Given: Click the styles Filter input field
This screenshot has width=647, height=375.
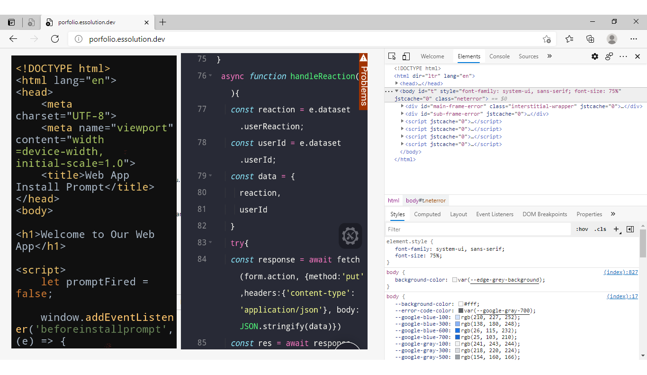Looking at the screenshot, I should [477, 229].
